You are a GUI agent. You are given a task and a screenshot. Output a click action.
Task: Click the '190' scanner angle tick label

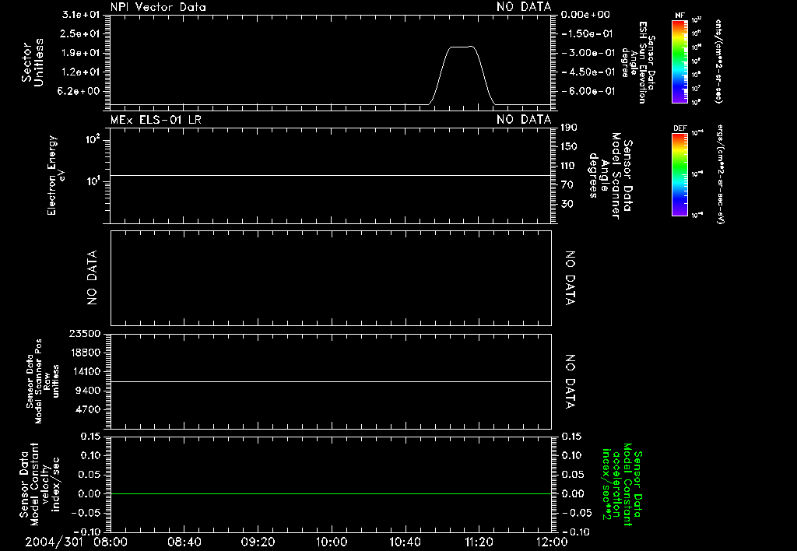(569, 128)
